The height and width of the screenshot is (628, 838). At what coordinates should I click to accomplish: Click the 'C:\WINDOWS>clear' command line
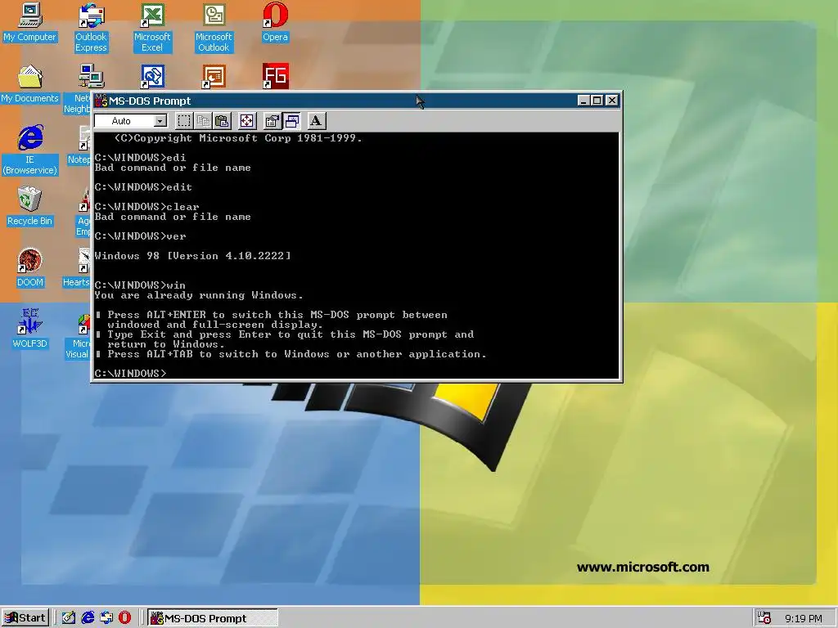coord(147,207)
